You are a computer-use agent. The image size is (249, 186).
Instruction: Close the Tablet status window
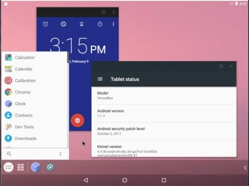pyautogui.click(x=231, y=66)
